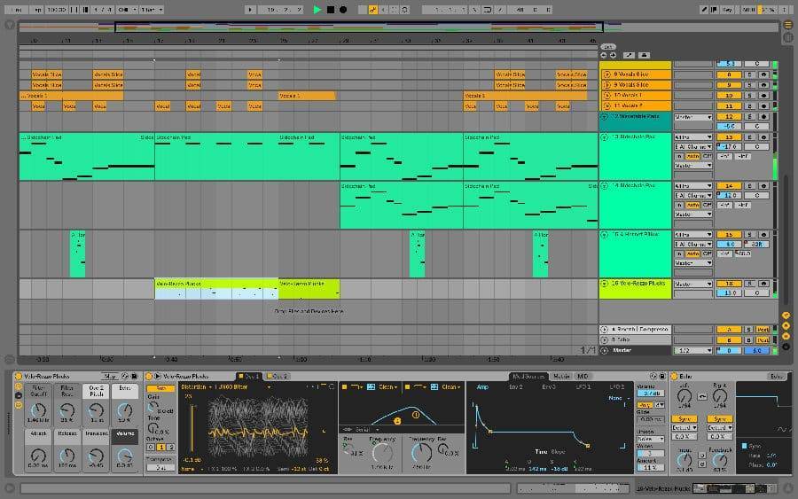Select the Matrix tab in Wavetable

(x=561, y=377)
